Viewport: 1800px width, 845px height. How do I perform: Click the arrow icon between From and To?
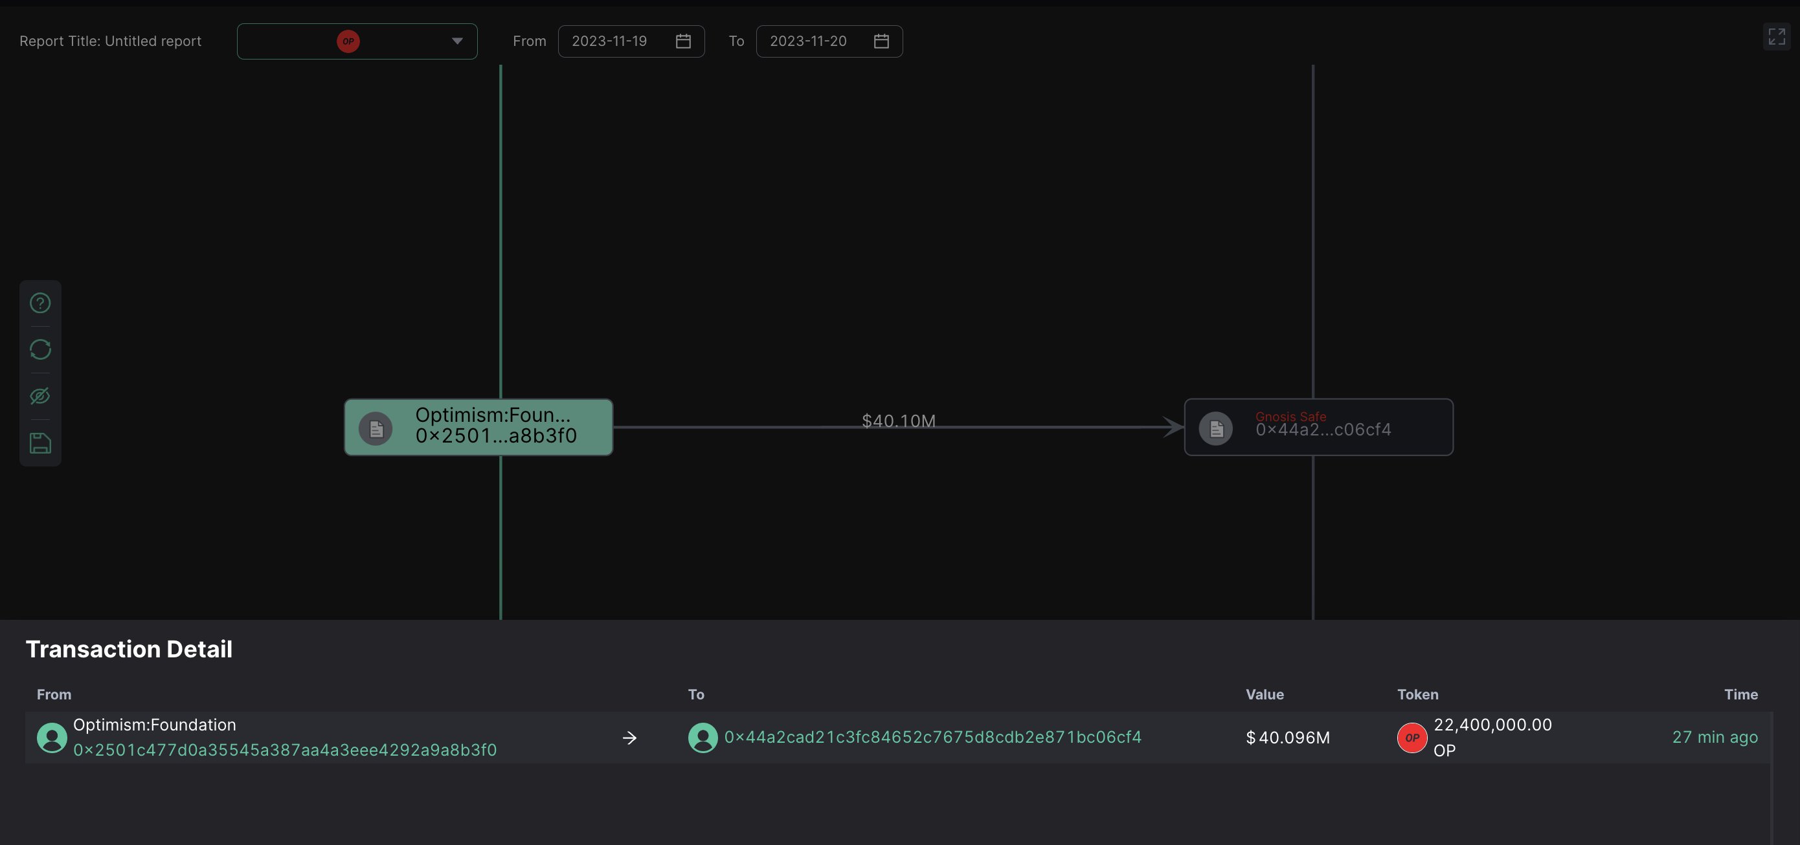[629, 738]
